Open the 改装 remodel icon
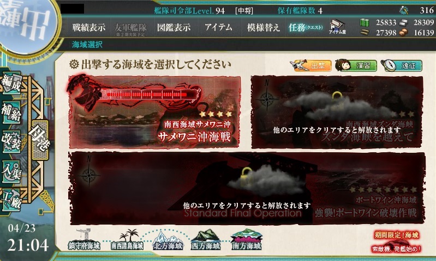The width and height of the screenshot is (436, 261). coord(11,142)
